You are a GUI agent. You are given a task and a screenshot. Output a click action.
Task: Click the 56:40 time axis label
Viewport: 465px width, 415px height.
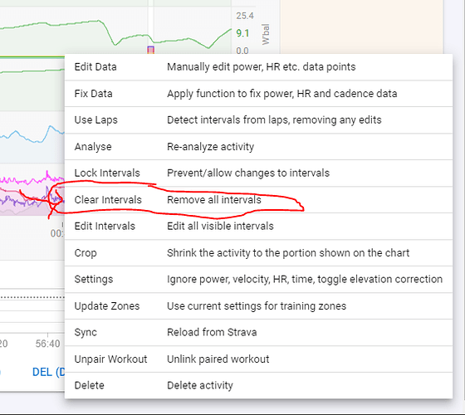48,344
